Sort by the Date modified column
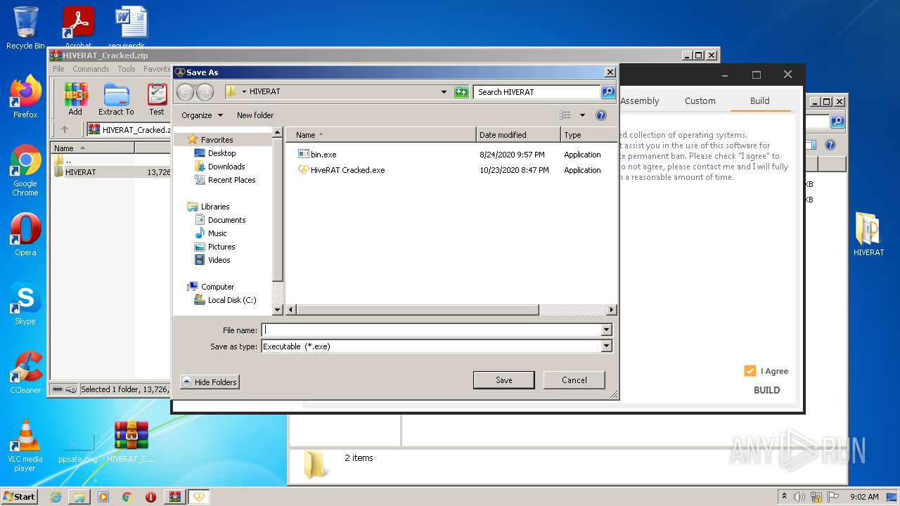 click(x=519, y=135)
